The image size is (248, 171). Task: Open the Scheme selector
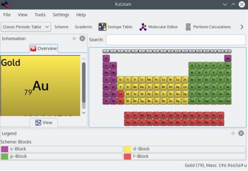[61, 27]
